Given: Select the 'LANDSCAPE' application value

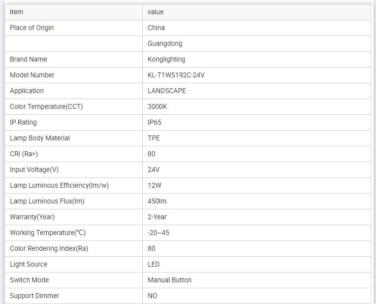Looking at the screenshot, I should coord(167,91).
